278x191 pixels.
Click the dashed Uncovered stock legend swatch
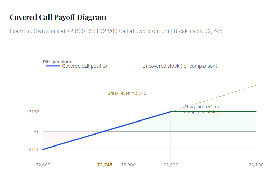pos(133,66)
